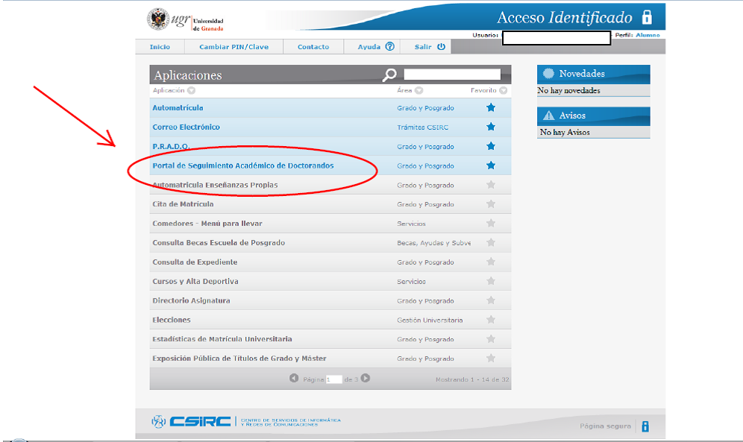The image size is (743, 442).
Task: Click the Ayuda question mark icon
Action: (389, 47)
